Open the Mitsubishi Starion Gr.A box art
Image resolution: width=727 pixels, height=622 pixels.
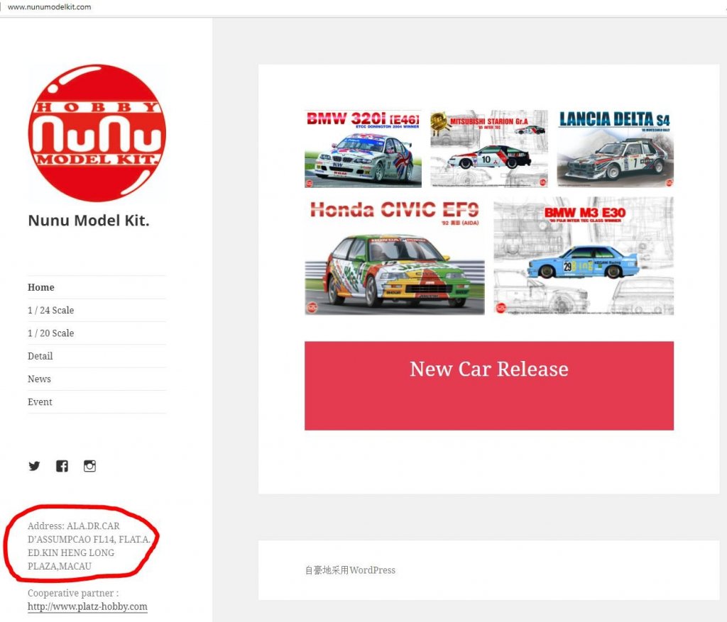[x=489, y=149]
